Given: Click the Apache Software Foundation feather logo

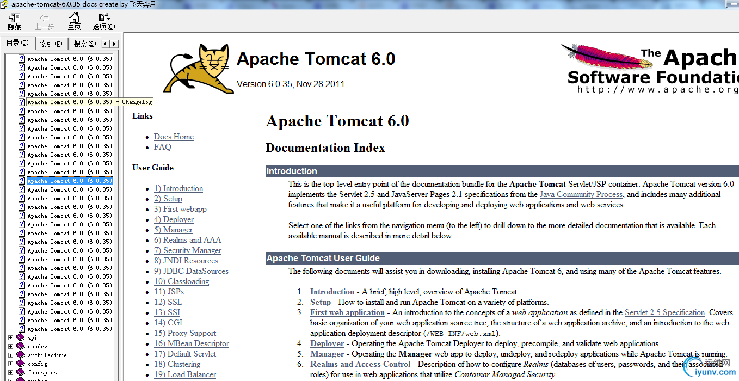Looking at the screenshot, I should pos(650,69).
